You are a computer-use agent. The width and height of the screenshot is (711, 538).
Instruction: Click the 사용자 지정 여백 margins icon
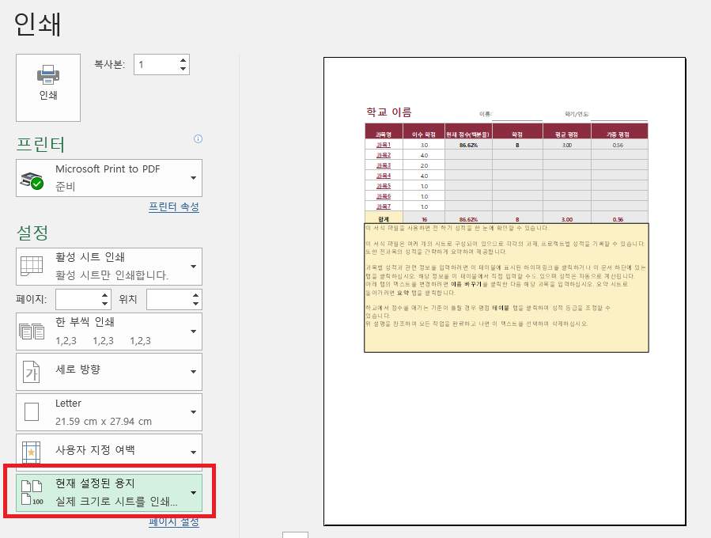point(31,451)
